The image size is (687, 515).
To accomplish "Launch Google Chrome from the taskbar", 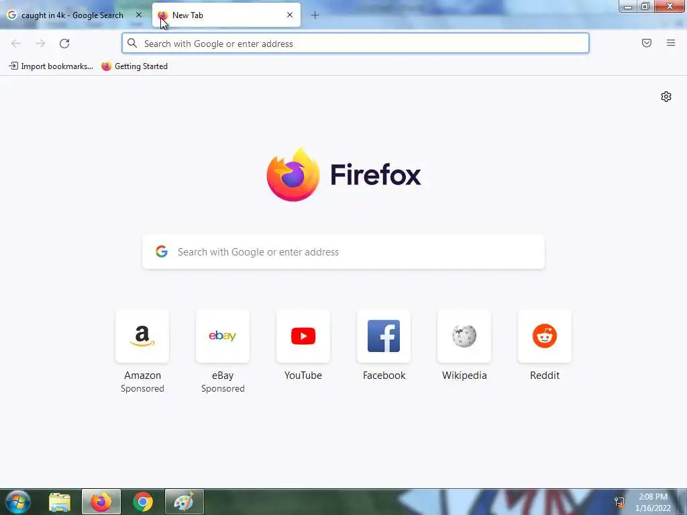I will [x=143, y=502].
